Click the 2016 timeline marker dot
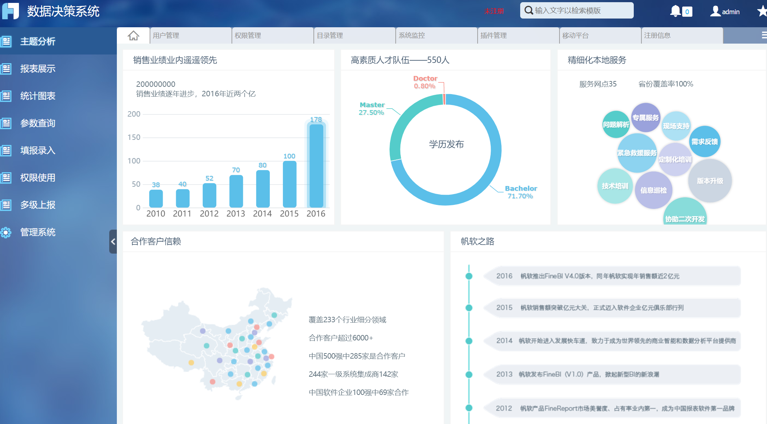The width and height of the screenshot is (767, 424). (469, 276)
